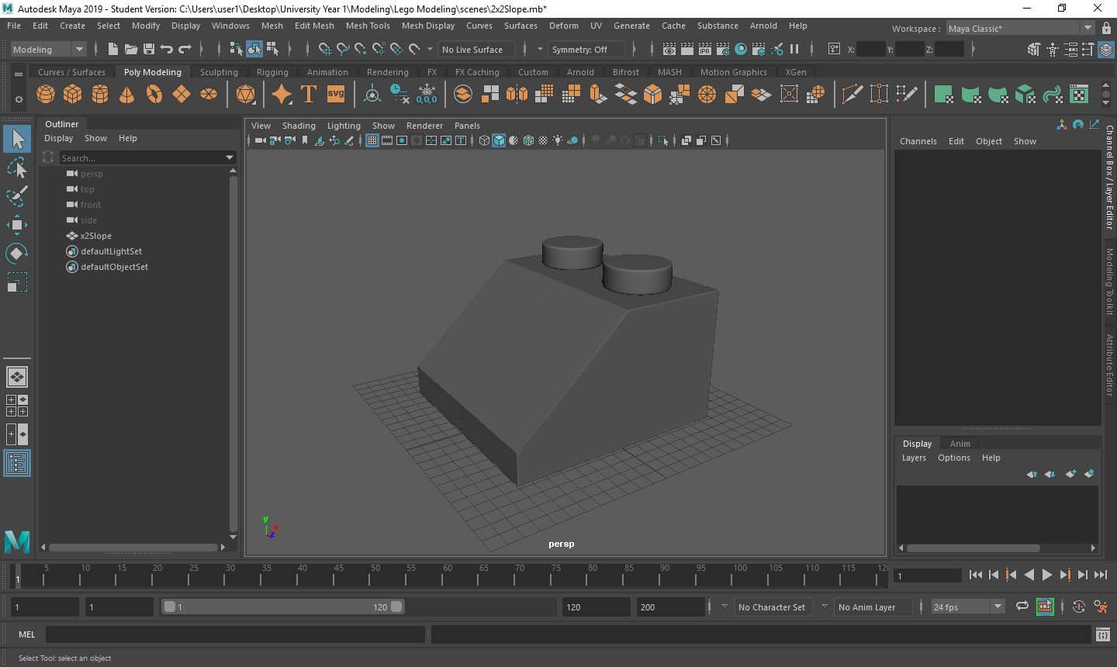Open the 24 fps frame rate dropdown
This screenshot has height=667, width=1117.
[998, 607]
